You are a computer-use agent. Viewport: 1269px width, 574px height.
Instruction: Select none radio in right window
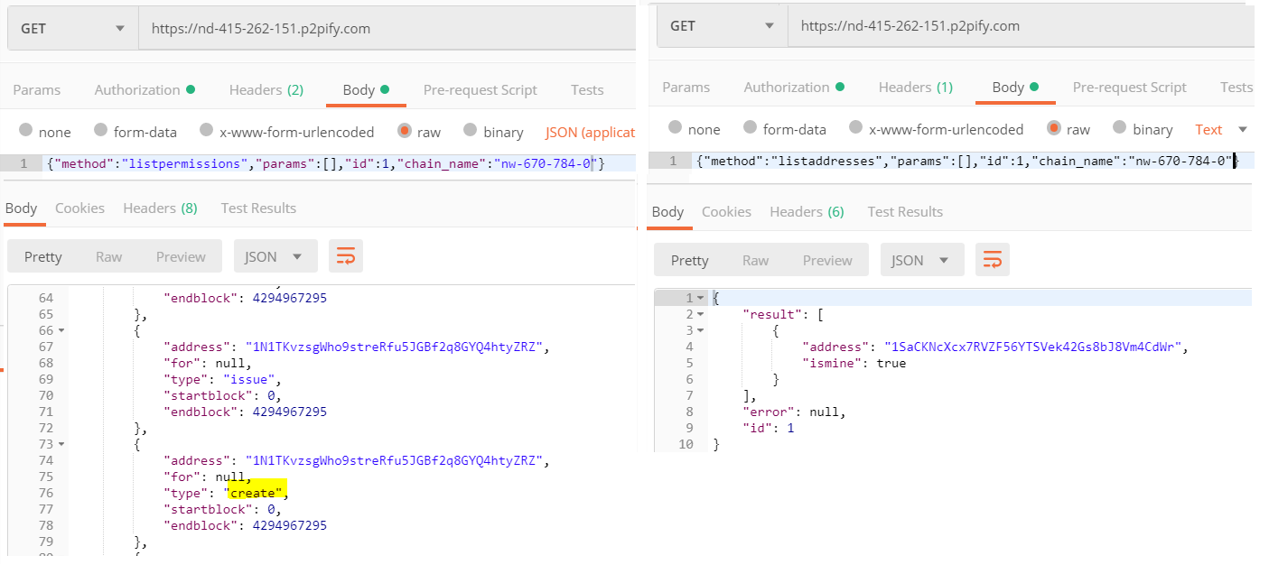(676, 128)
